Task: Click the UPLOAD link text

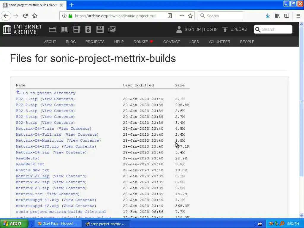Action: pos(239,29)
